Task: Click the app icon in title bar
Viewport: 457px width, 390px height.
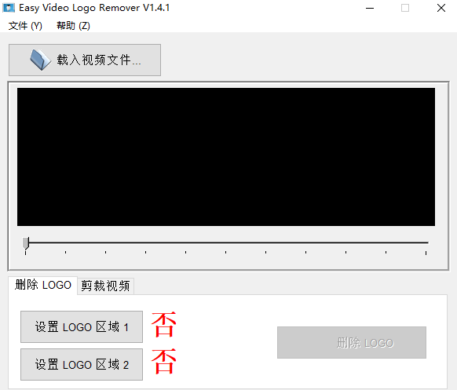Action: (9, 8)
